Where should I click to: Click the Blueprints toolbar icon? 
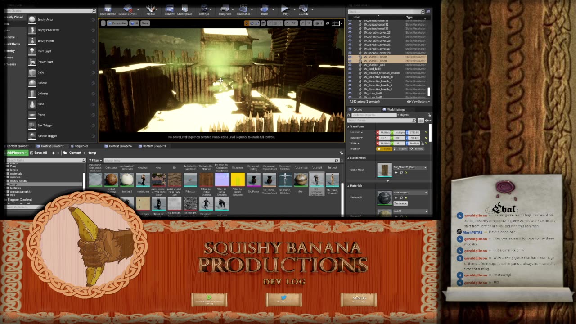point(225,9)
